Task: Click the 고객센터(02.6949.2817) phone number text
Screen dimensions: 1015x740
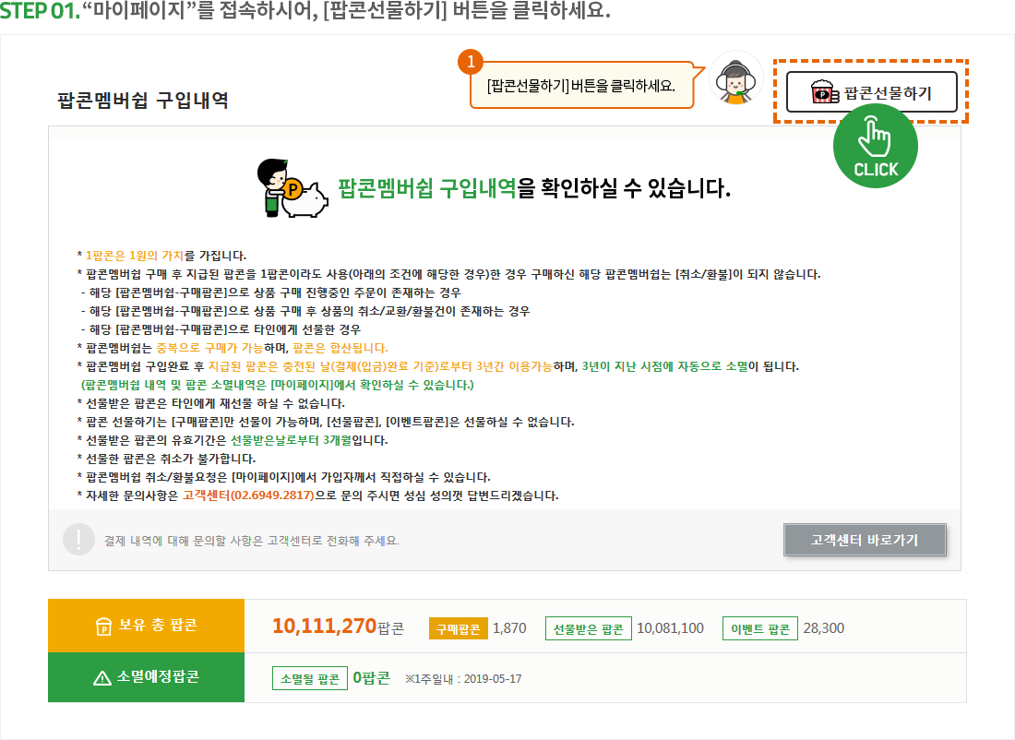Action: (x=247, y=495)
